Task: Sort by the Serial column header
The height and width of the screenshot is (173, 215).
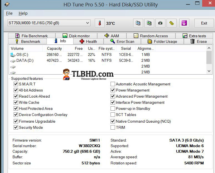Action: coord(126,48)
